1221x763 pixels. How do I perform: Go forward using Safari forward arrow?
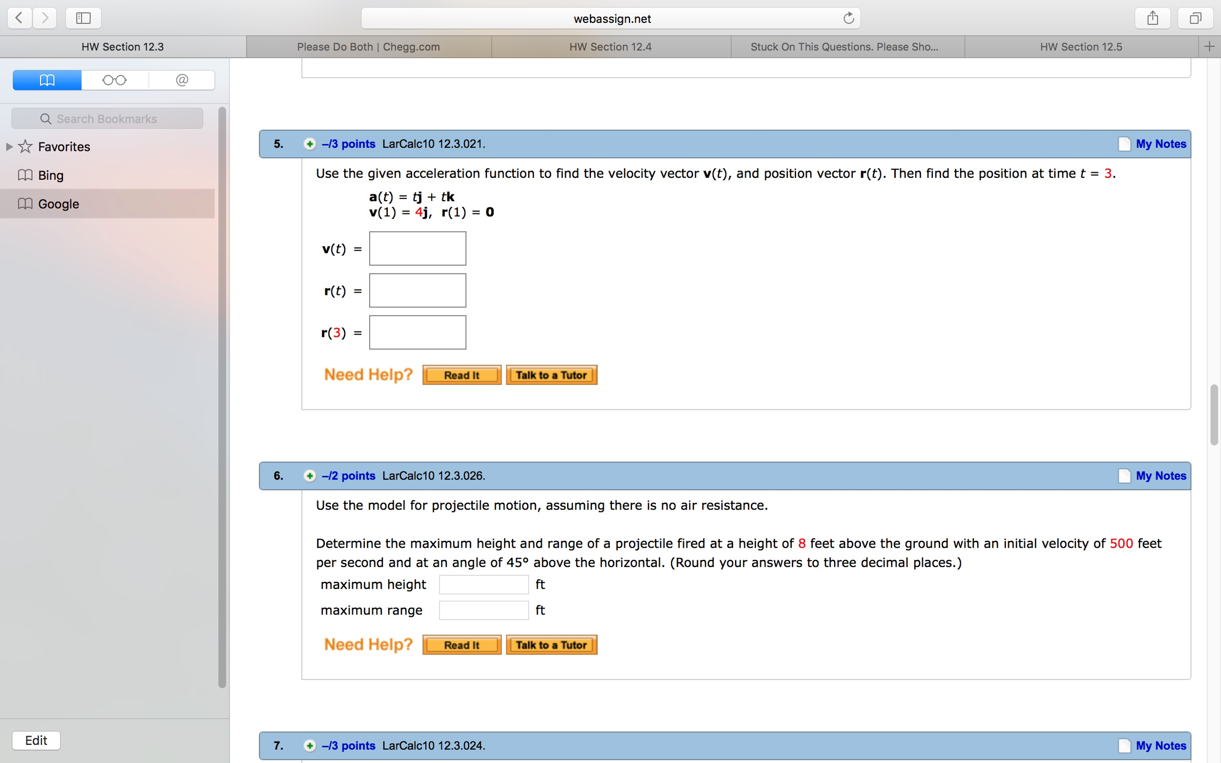(x=45, y=18)
